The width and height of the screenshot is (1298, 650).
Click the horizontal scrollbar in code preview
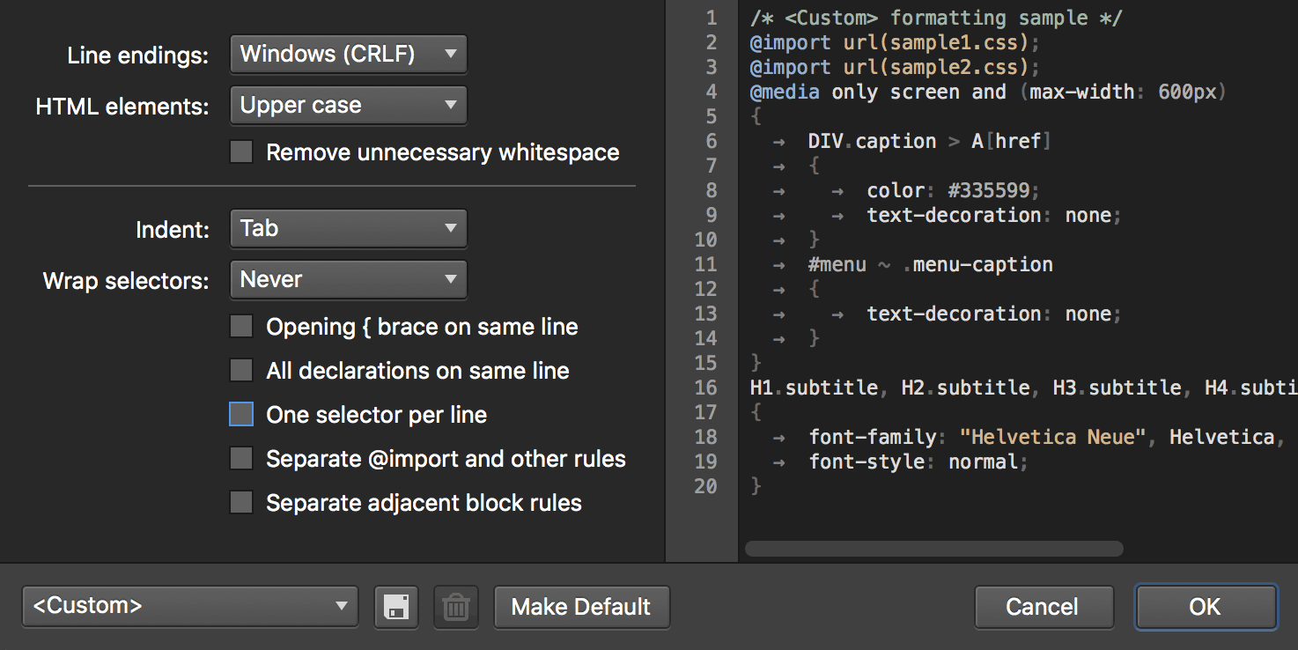pos(933,549)
